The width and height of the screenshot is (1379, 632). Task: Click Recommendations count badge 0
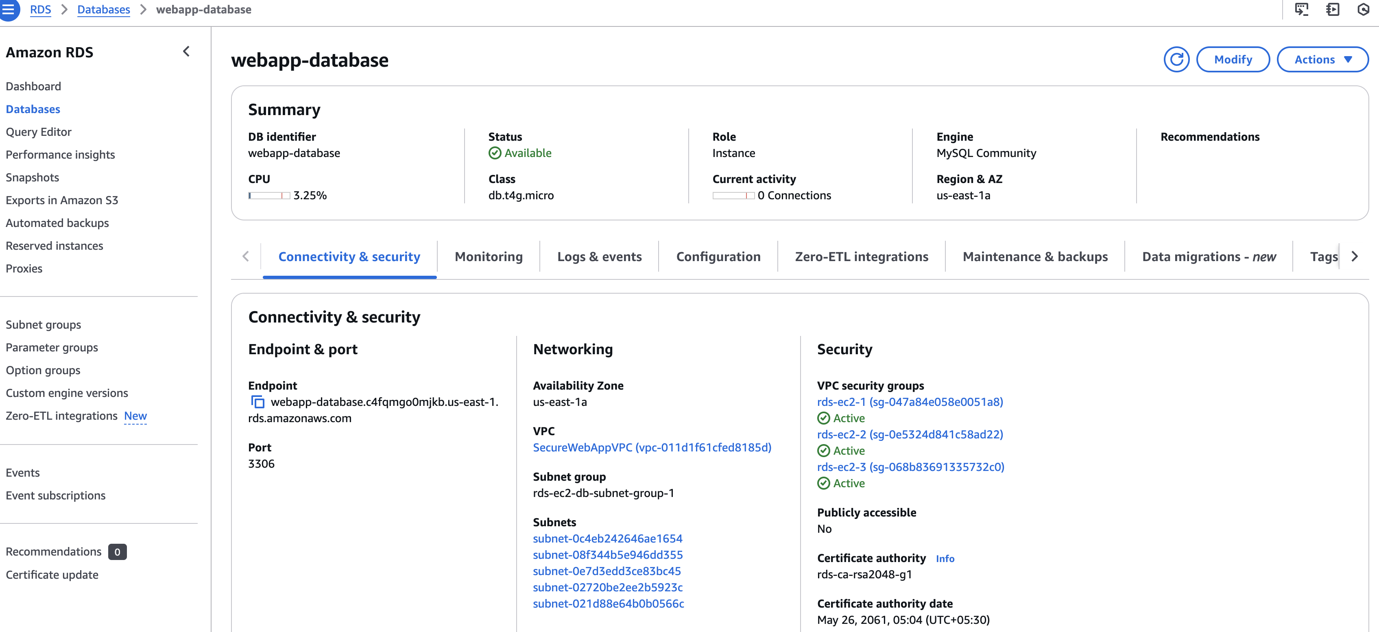click(117, 552)
